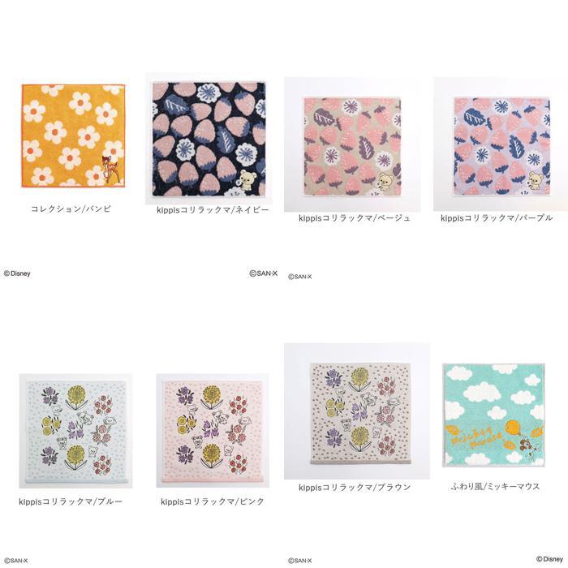
Task: Select the light blue floral Korilakkuma towel
Action: [75, 431]
